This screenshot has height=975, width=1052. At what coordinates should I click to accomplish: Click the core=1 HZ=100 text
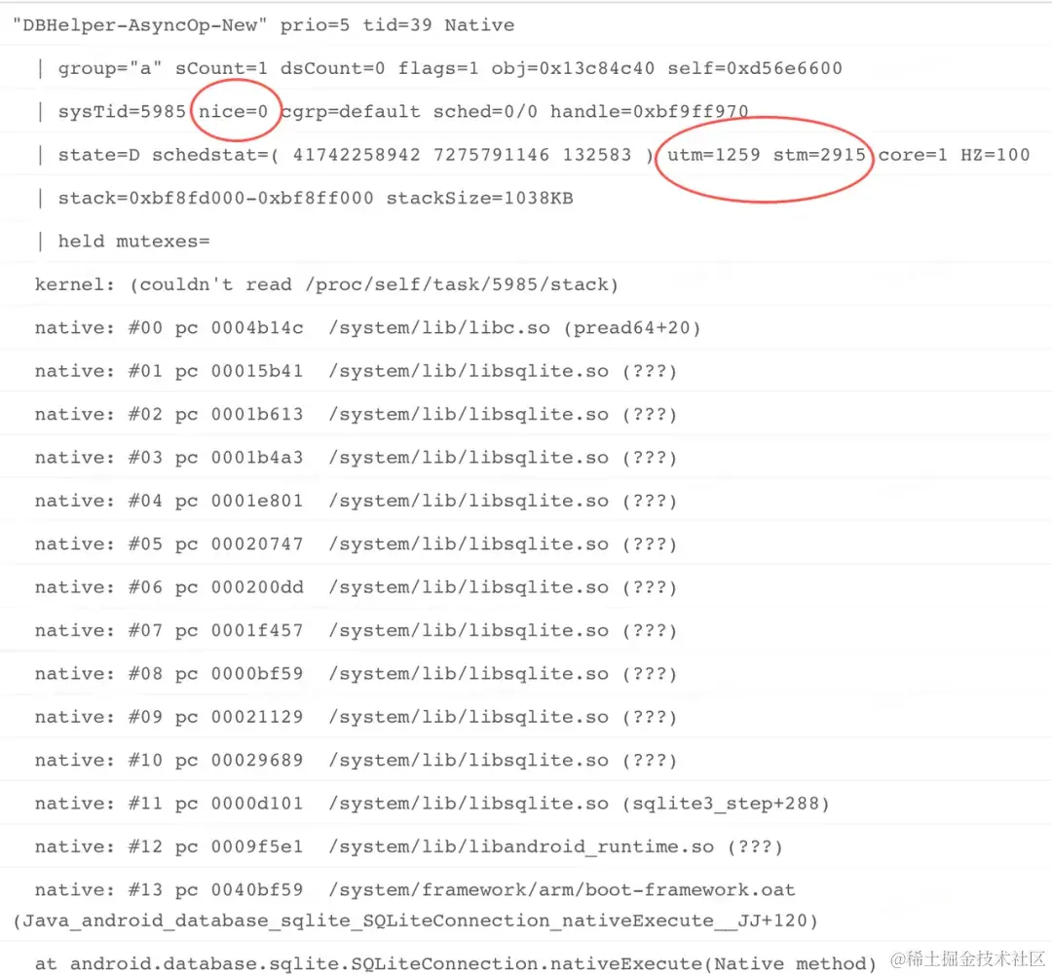click(954, 155)
